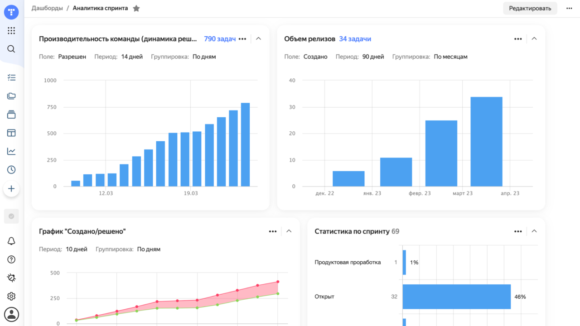This screenshot has width=580, height=326.
Task: Open the dashboard more-actions menu beside Редактировать
Action: tap(569, 8)
